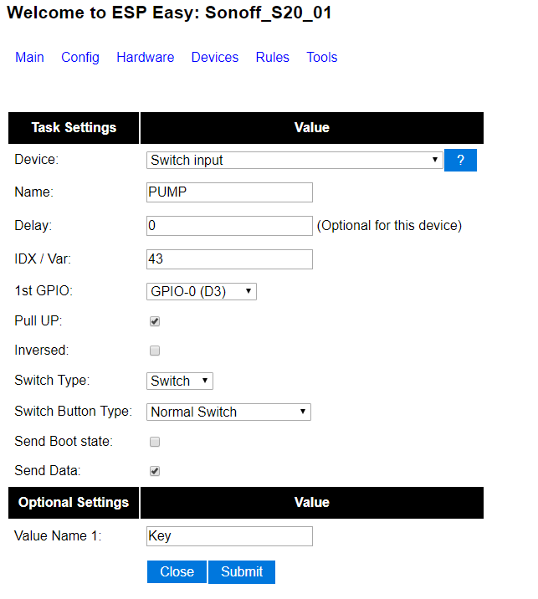Click the Task Settings header cell
The height and width of the screenshot is (599, 538).
pyautogui.click(x=74, y=128)
